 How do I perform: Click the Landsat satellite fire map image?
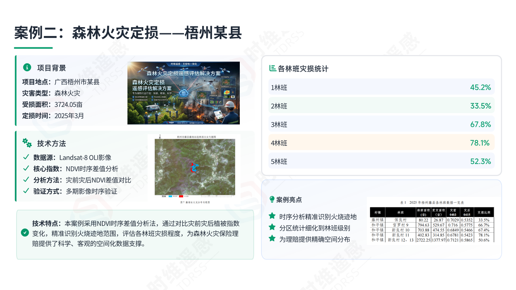[x=194, y=170]
